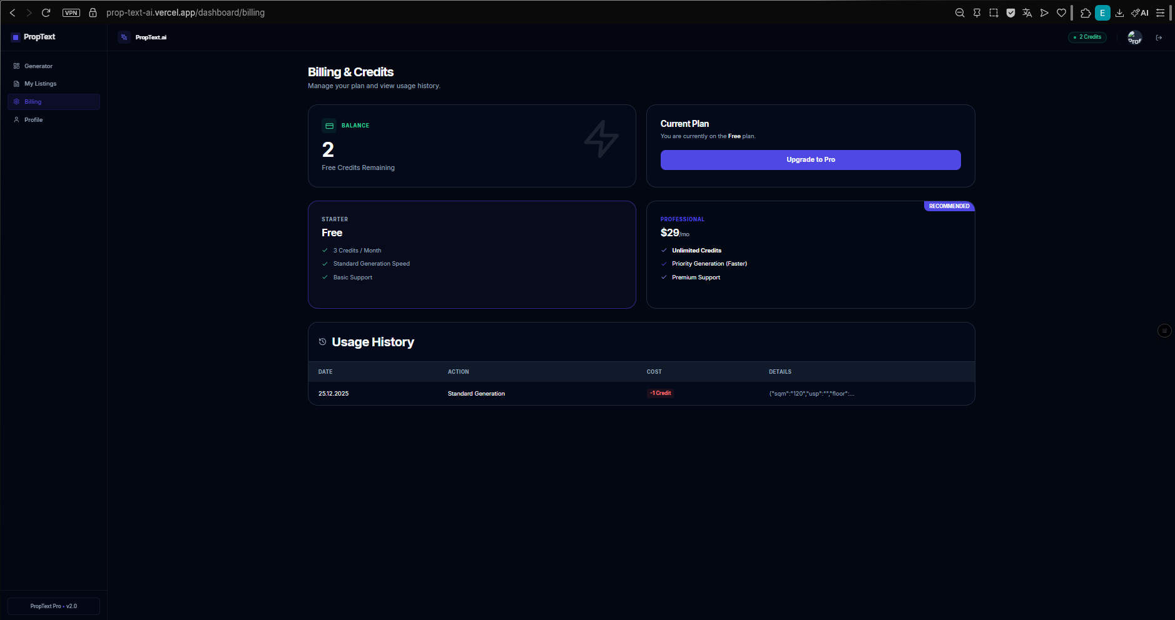Expand the floating widget on right edge
The height and width of the screenshot is (620, 1175).
click(1163, 330)
